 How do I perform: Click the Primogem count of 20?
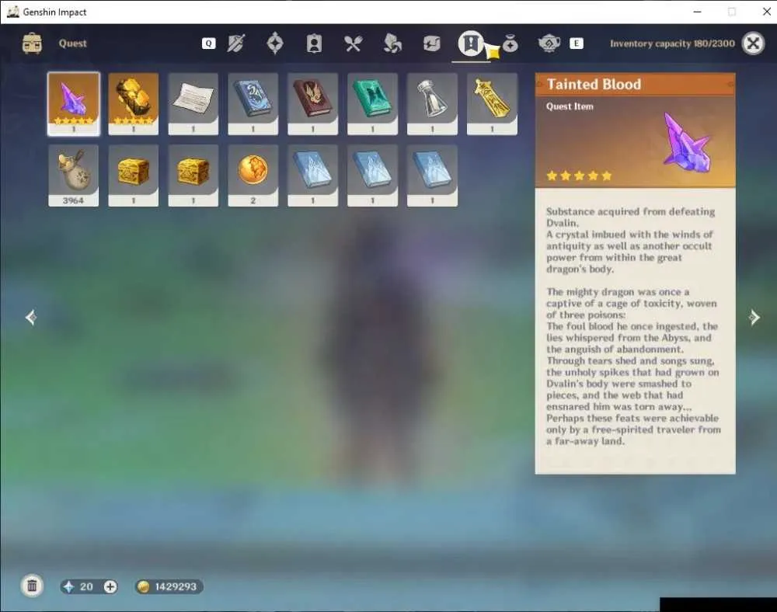point(86,586)
